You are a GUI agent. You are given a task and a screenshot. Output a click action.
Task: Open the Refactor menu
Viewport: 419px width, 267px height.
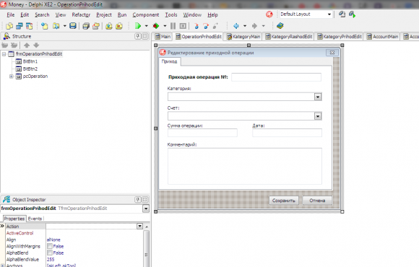(x=81, y=14)
